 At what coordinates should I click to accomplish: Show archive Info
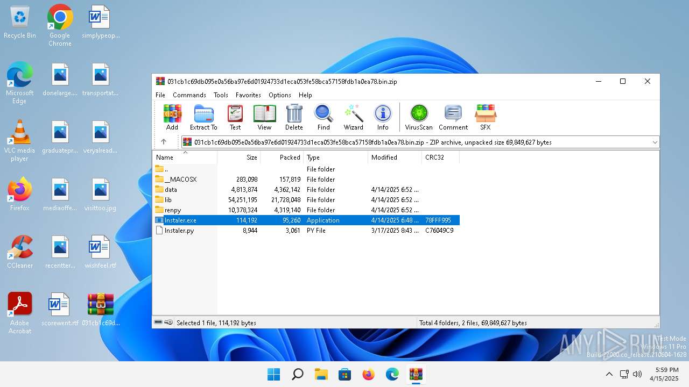click(x=383, y=117)
